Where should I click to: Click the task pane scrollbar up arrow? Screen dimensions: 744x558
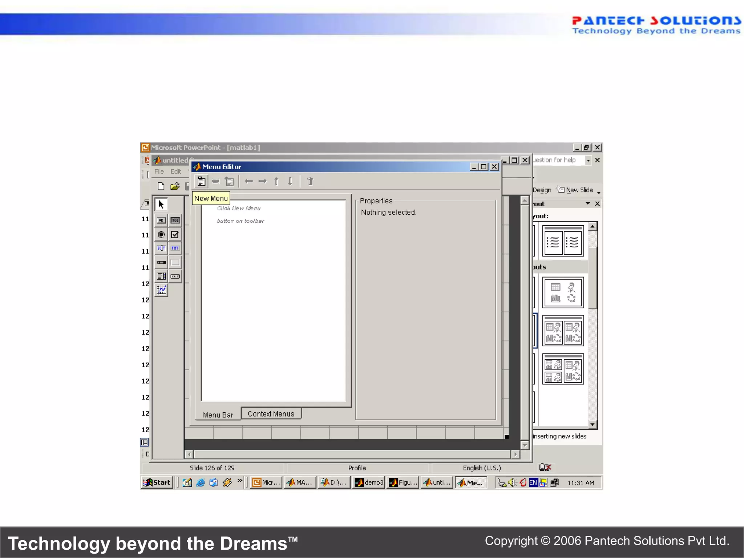[593, 226]
